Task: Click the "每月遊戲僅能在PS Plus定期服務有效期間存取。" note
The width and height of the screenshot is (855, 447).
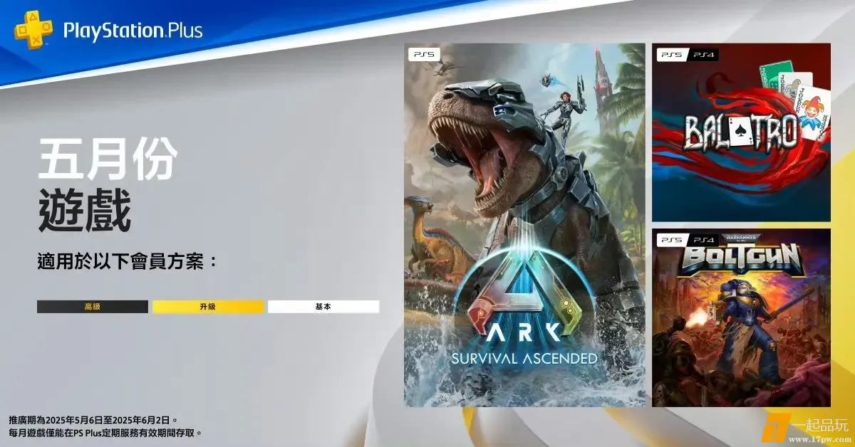Action: (105, 433)
